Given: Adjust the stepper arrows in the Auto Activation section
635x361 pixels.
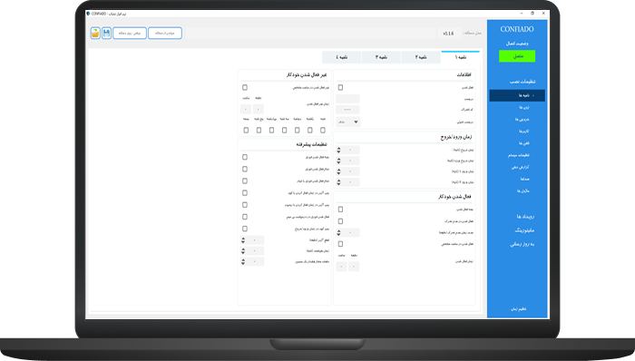Looking at the screenshot, I should (339, 233).
